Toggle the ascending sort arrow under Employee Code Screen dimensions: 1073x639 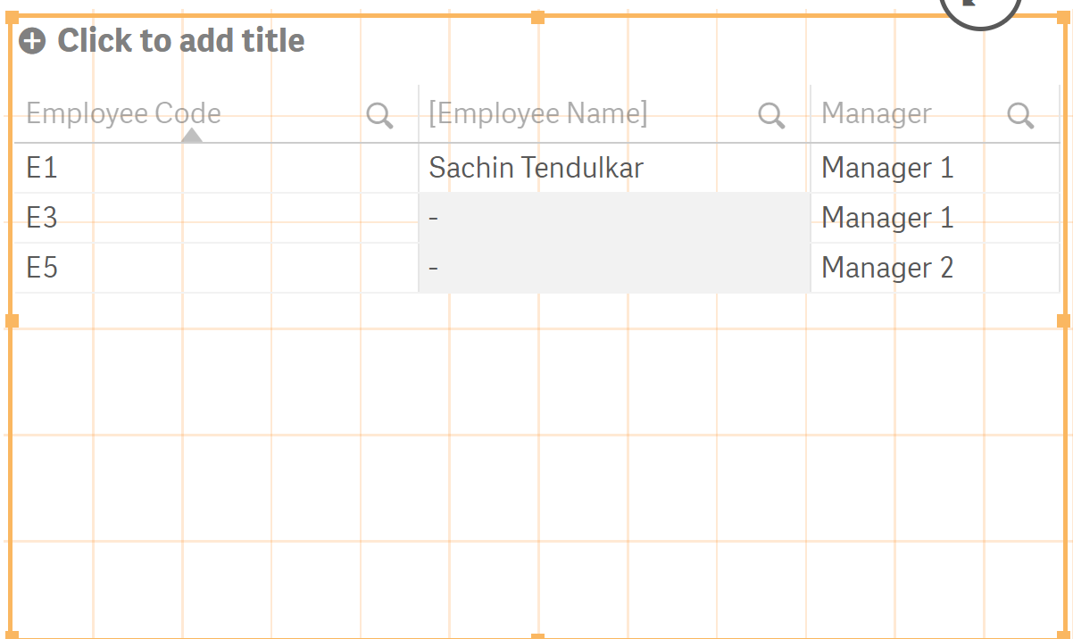[x=192, y=136]
